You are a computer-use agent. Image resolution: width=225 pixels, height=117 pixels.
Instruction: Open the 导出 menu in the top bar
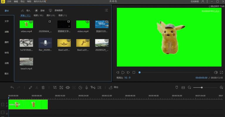22,1
